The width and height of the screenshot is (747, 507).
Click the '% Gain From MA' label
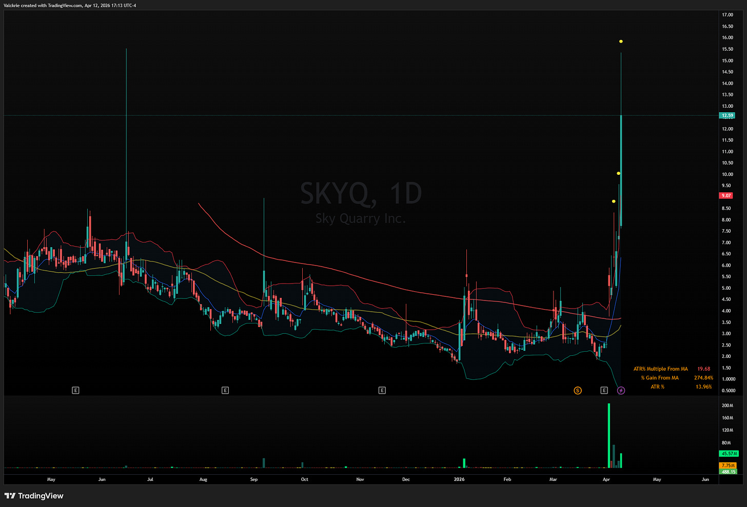[x=660, y=378]
